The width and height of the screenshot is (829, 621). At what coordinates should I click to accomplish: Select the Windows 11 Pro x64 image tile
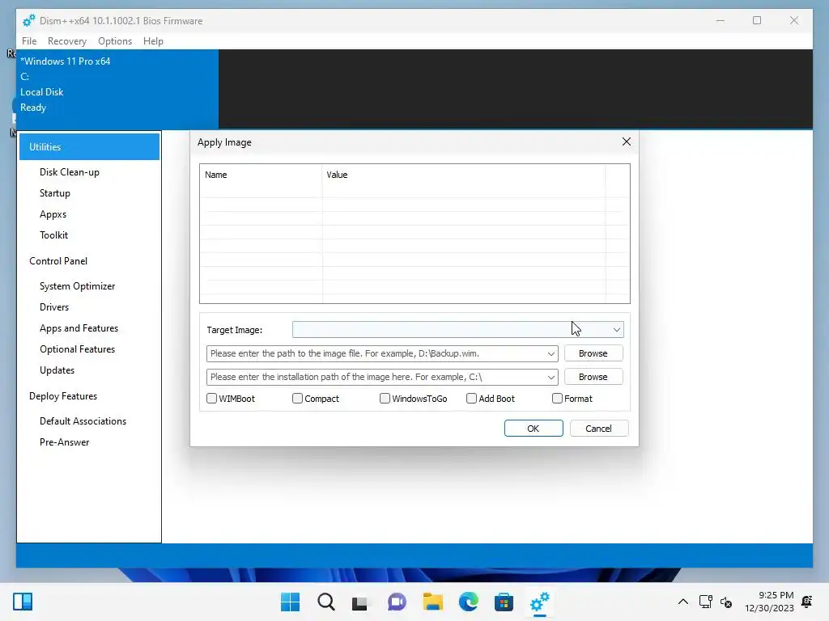coord(117,89)
